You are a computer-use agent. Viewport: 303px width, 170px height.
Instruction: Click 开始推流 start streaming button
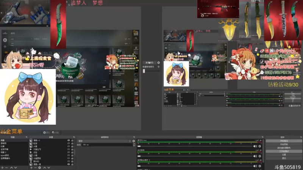click(284, 141)
